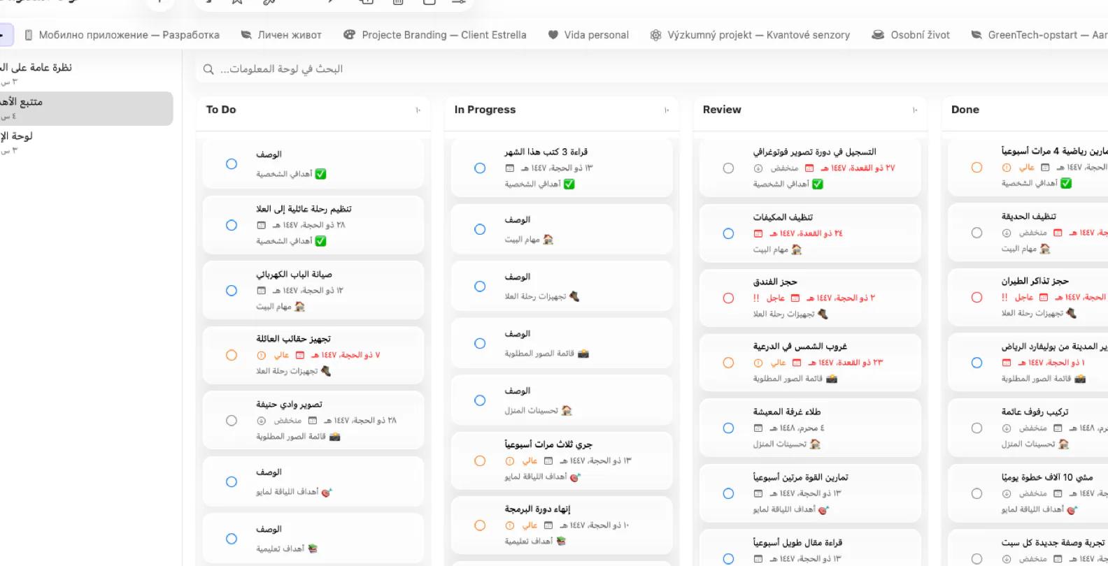Screen dimensions: 1108x566
Task: Check the circle for قراءة 3 كتب هذا الشهر
Action: coord(480,168)
